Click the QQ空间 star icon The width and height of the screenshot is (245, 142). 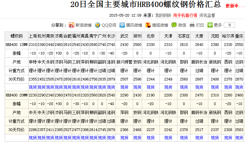98,25
